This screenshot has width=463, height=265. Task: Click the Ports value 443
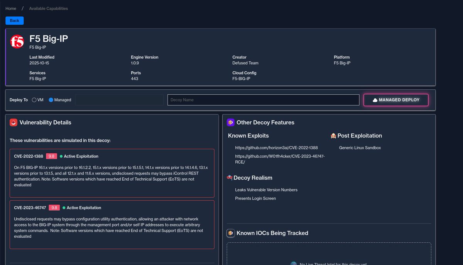pos(135,79)
